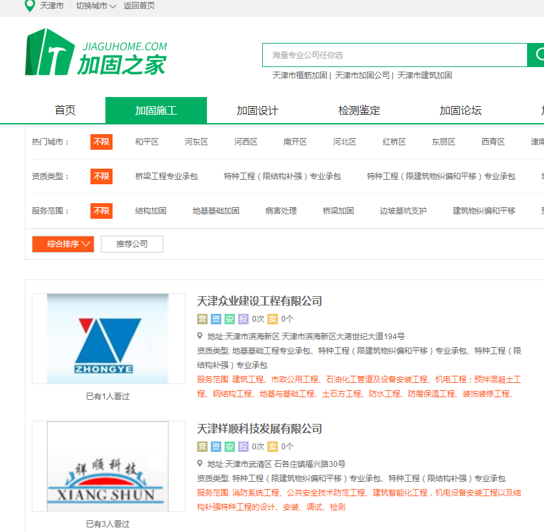Focus the 海量专业公司任你选 search field
The width and height of the screenshot is (544, 532).
[395, 55]
